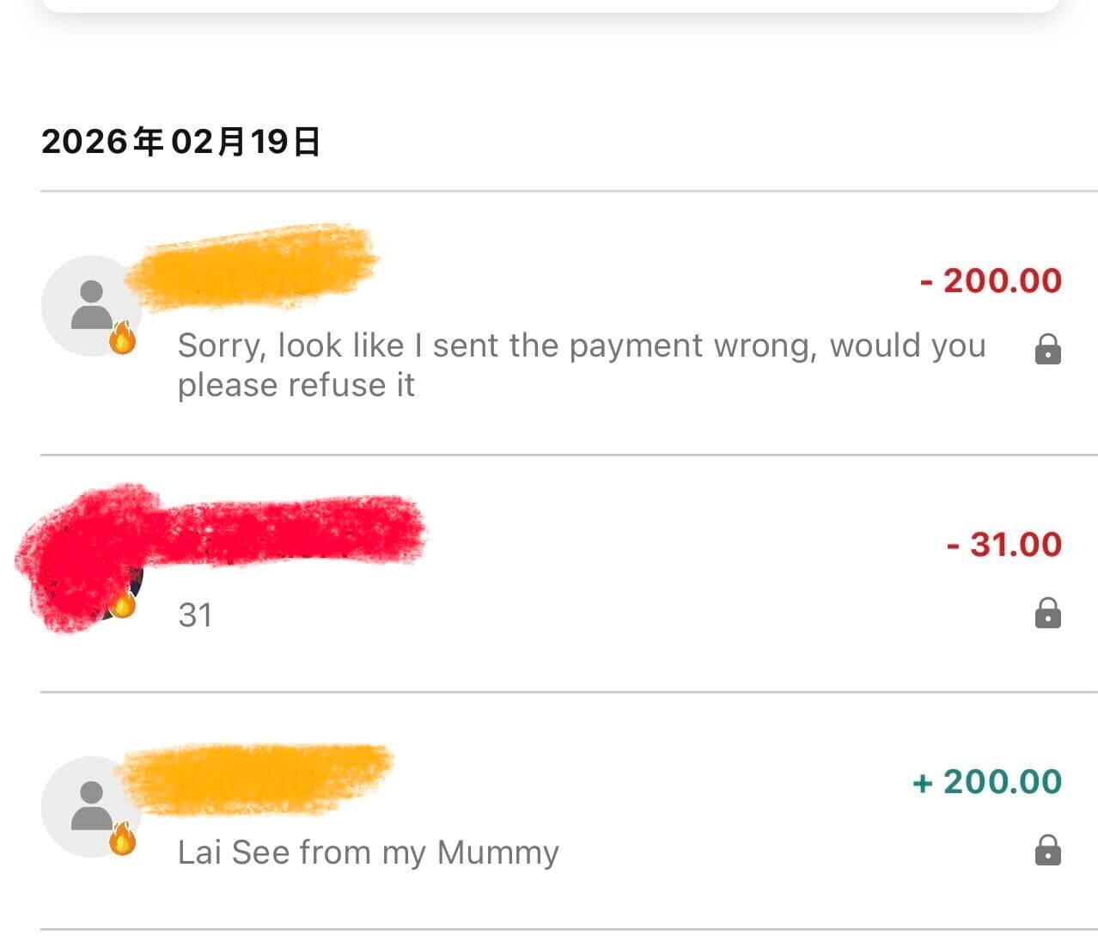Select the red -31.00 amount
This screenshot has width=1098, height=941.
(1004, 545)
